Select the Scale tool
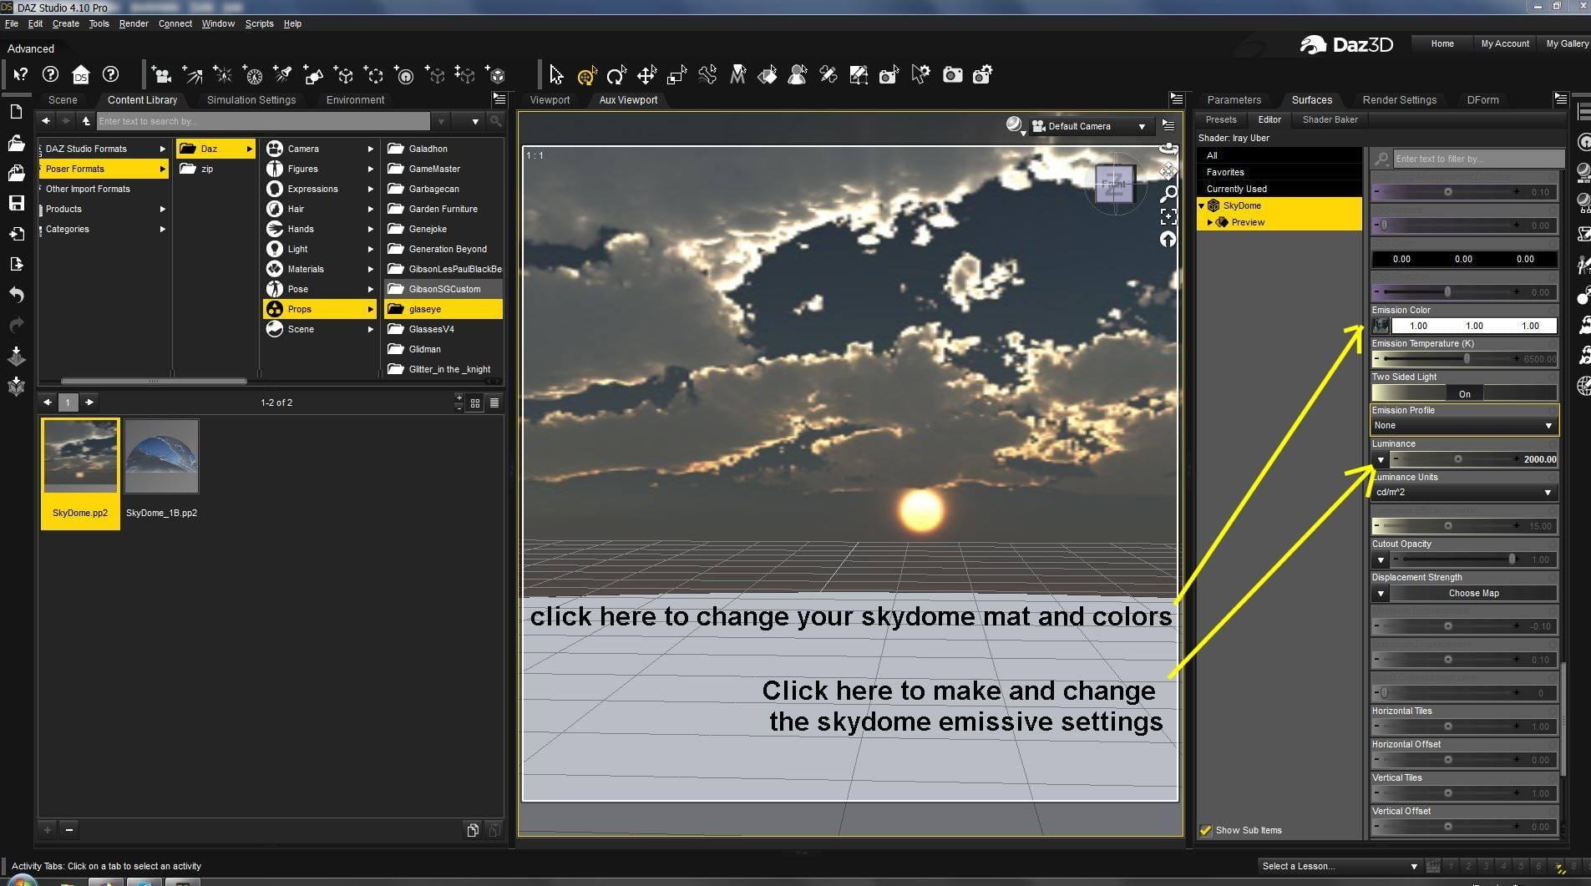The width and height of the screenshot is (1591, 886). pyautogui.click(x=676, y=75)
